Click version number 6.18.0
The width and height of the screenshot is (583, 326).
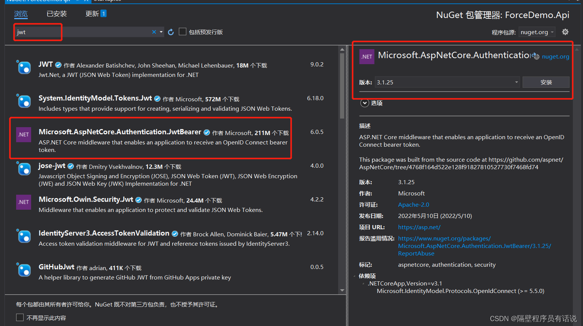coord(315,98)
